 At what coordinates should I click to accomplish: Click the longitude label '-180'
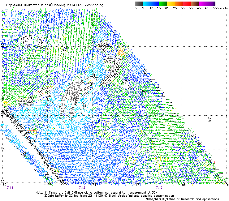tap(3, 185)
